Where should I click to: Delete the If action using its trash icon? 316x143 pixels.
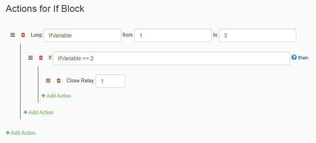(41, 58)
